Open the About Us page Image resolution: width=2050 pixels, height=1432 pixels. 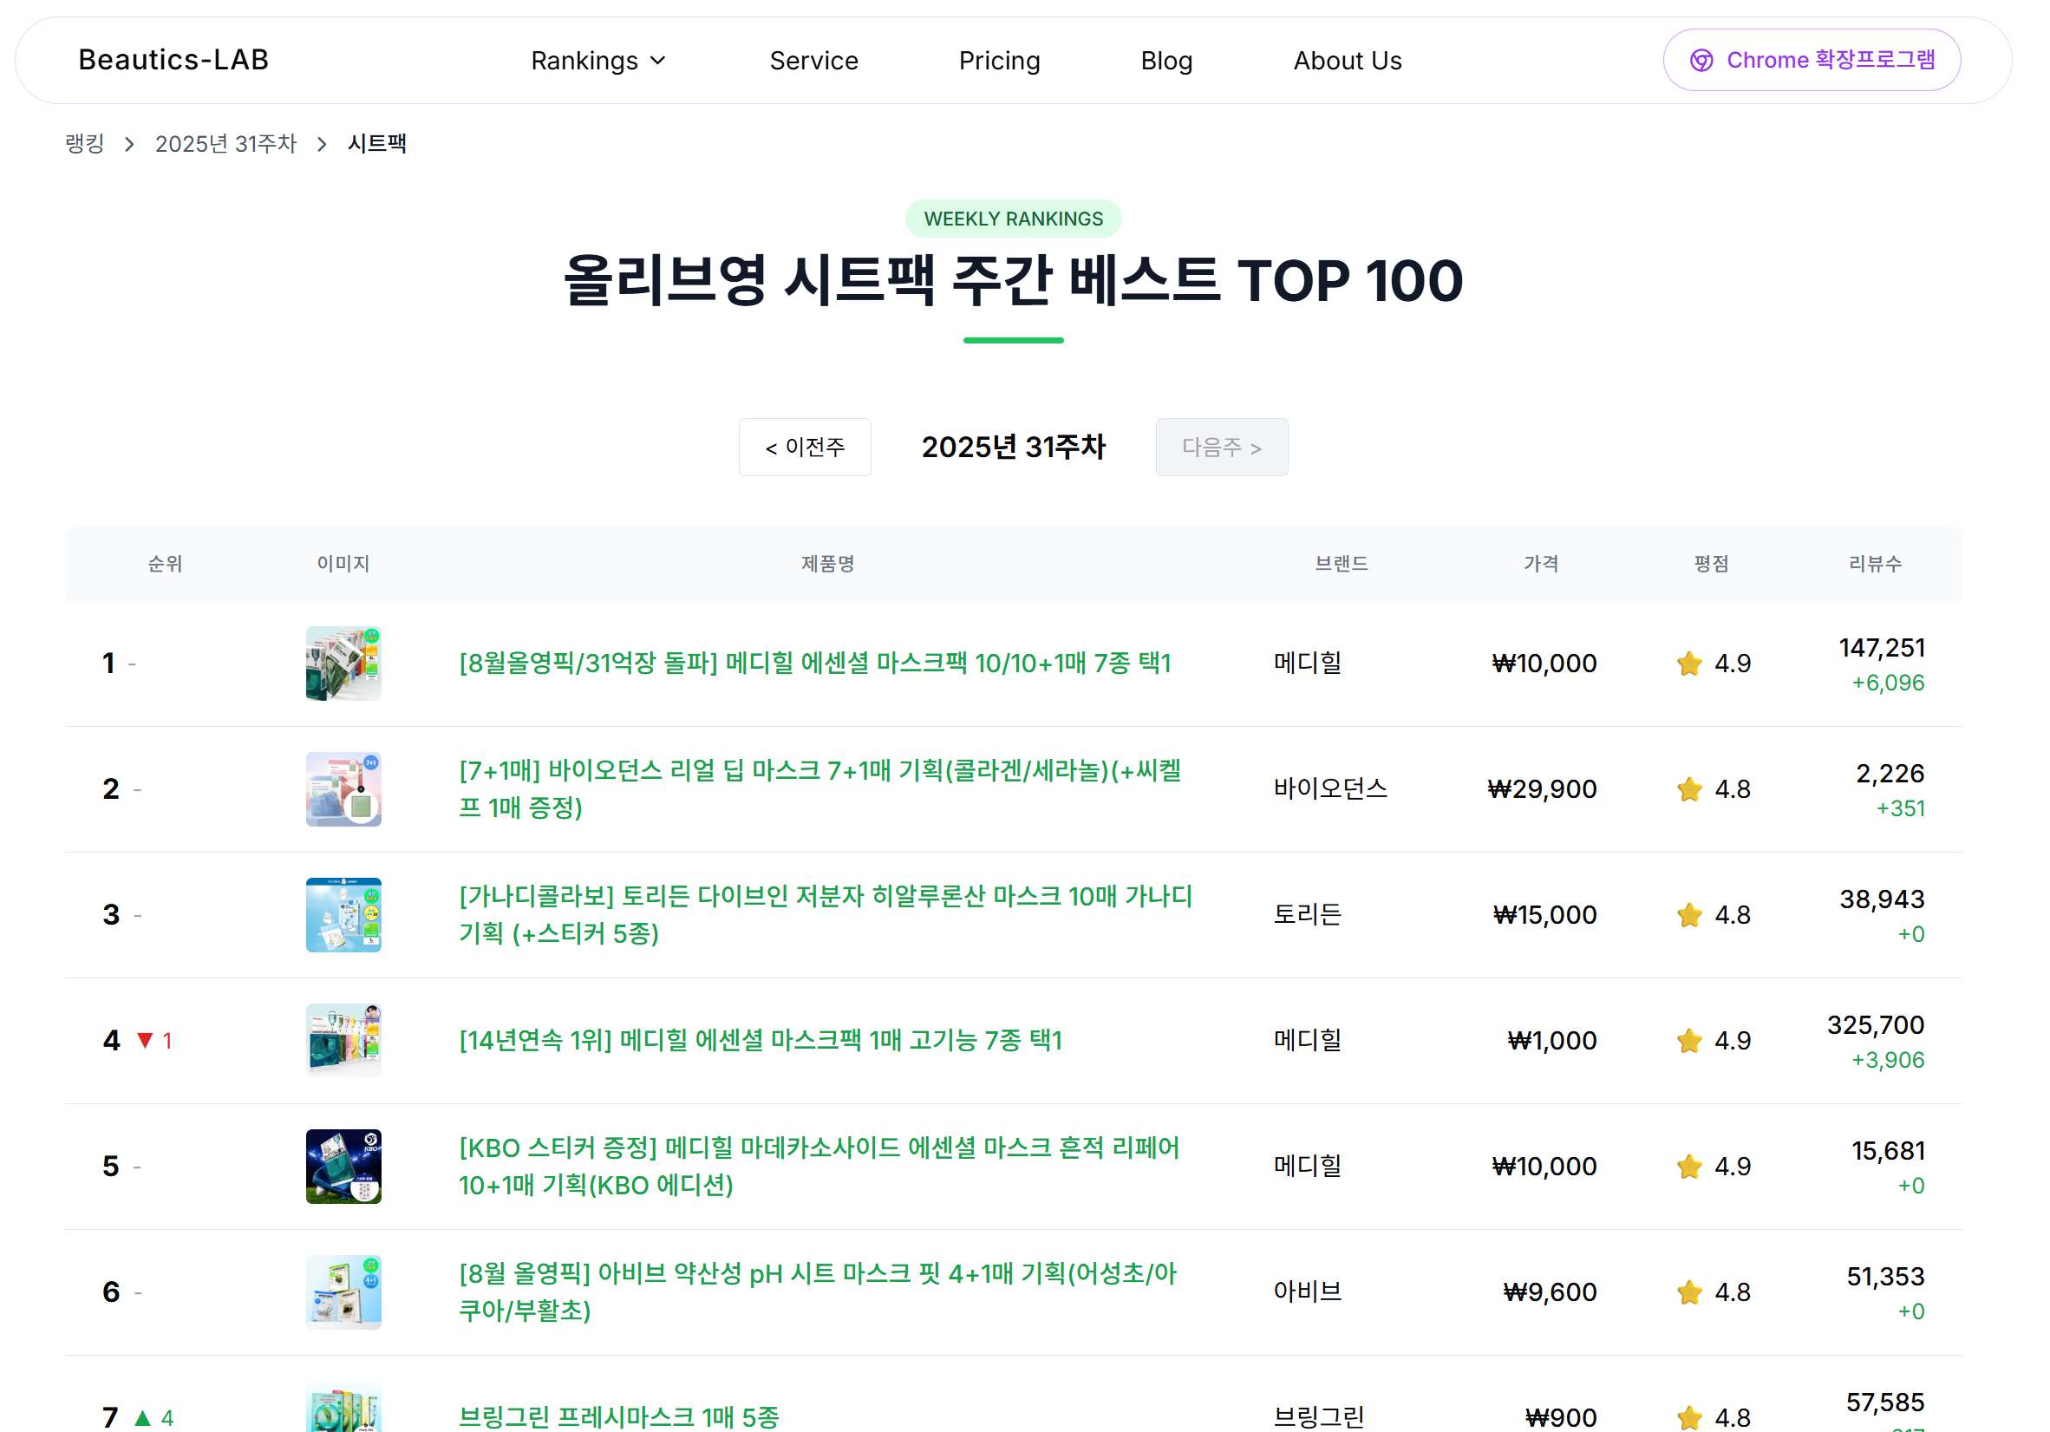point(1348,61)
